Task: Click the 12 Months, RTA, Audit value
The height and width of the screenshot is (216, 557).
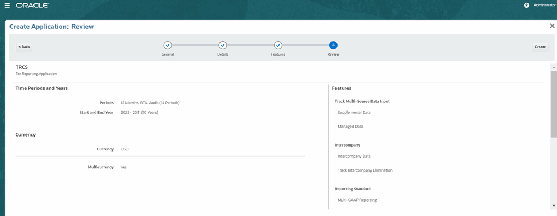Action: point(150,103)
